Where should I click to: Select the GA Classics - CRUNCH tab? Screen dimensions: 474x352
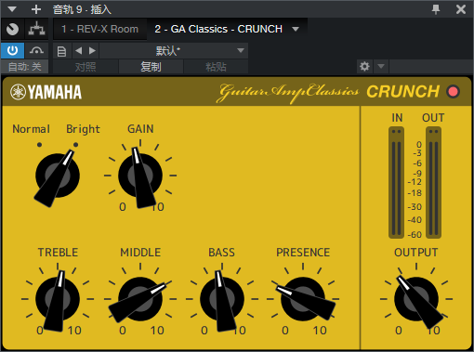tap(218, 29)
